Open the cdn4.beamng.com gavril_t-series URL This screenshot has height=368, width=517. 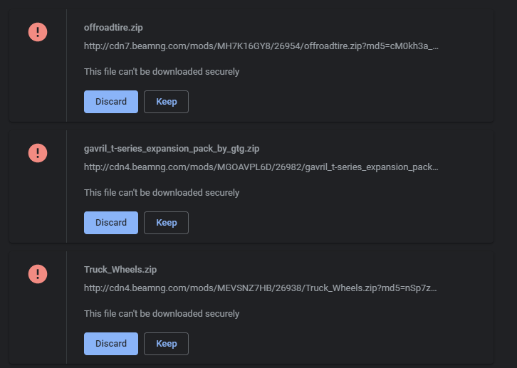pos(261,167)
